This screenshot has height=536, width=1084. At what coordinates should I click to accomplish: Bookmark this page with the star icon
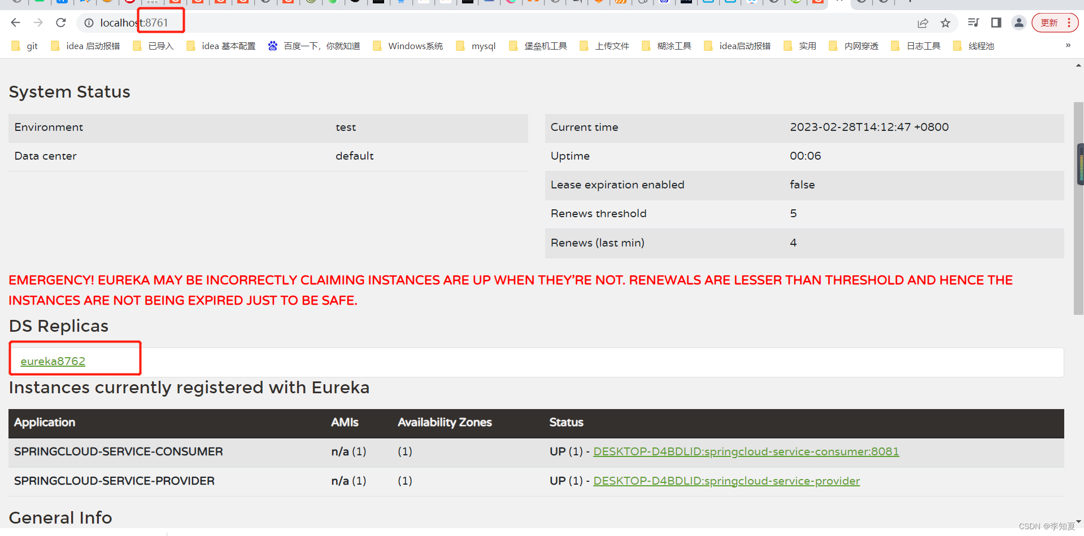[x=945, y=23]
